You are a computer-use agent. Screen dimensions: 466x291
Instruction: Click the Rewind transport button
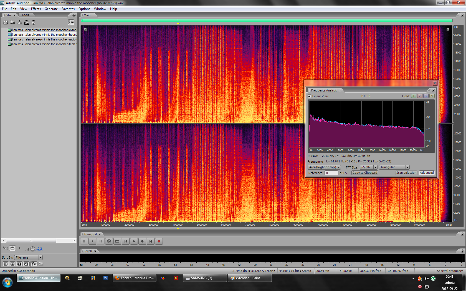(x=134, y=241)
